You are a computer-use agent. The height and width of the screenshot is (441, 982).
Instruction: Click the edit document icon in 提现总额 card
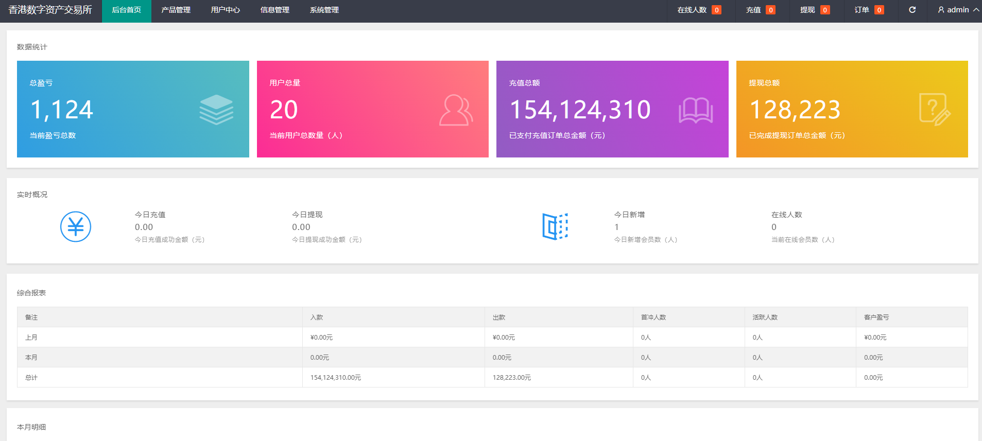pyautogui.click(x=934, y=110)
